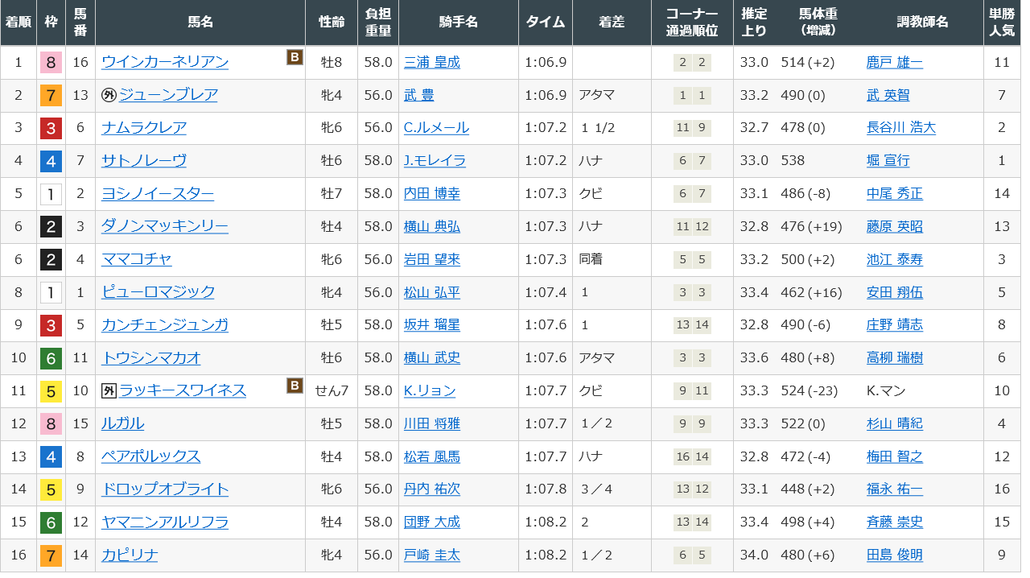Click the 外 icon before ラッキースワイネス
The height and width of the screenshot is (578, 1030).
click(x=109, y=390)
